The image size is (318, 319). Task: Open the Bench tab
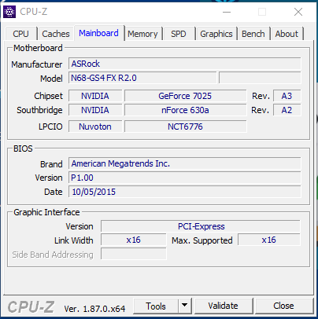tap(253, 34)
